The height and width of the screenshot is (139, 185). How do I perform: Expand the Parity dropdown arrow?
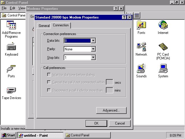(93, 49)
